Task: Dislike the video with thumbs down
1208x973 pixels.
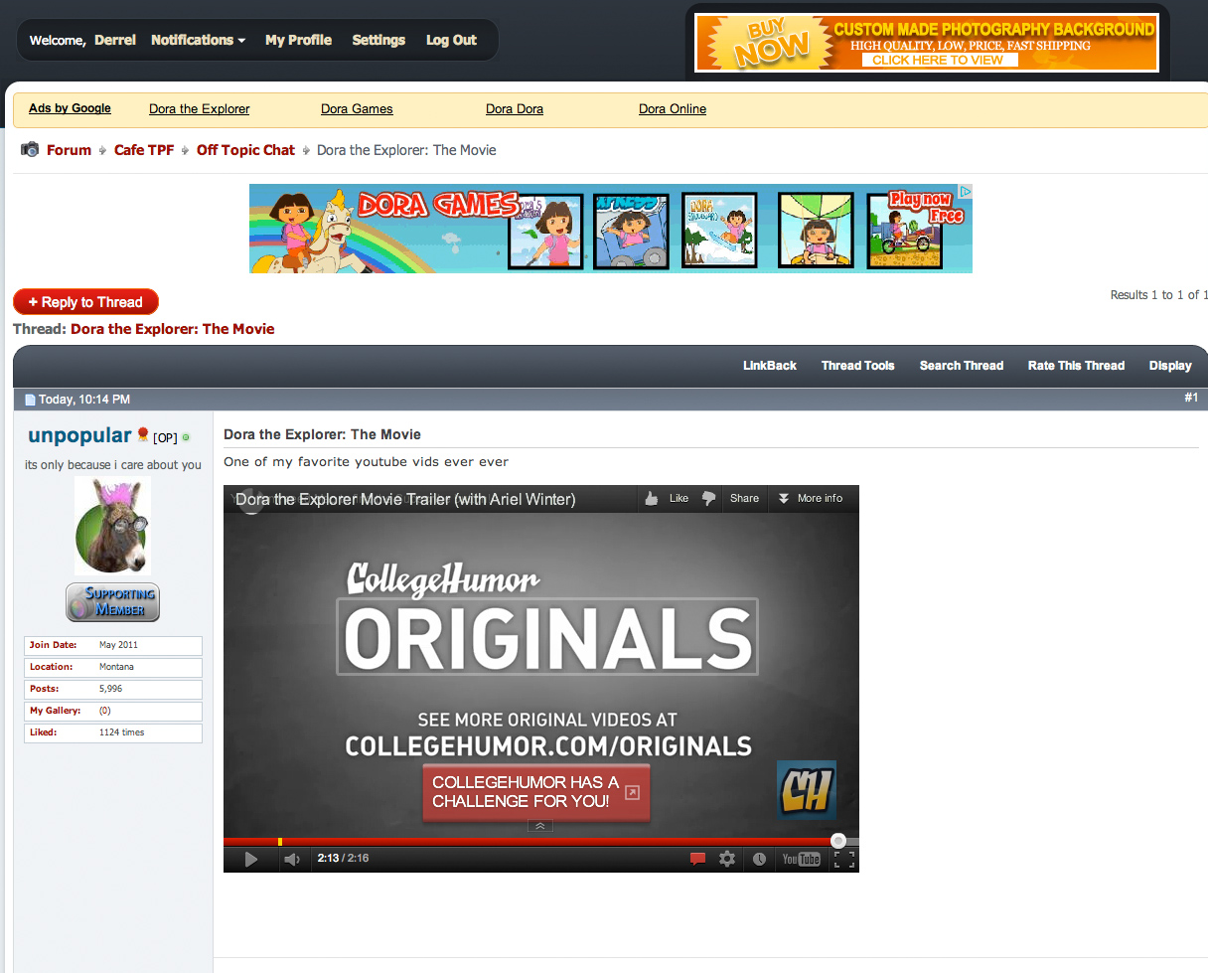Action: (x=709, y=499)
